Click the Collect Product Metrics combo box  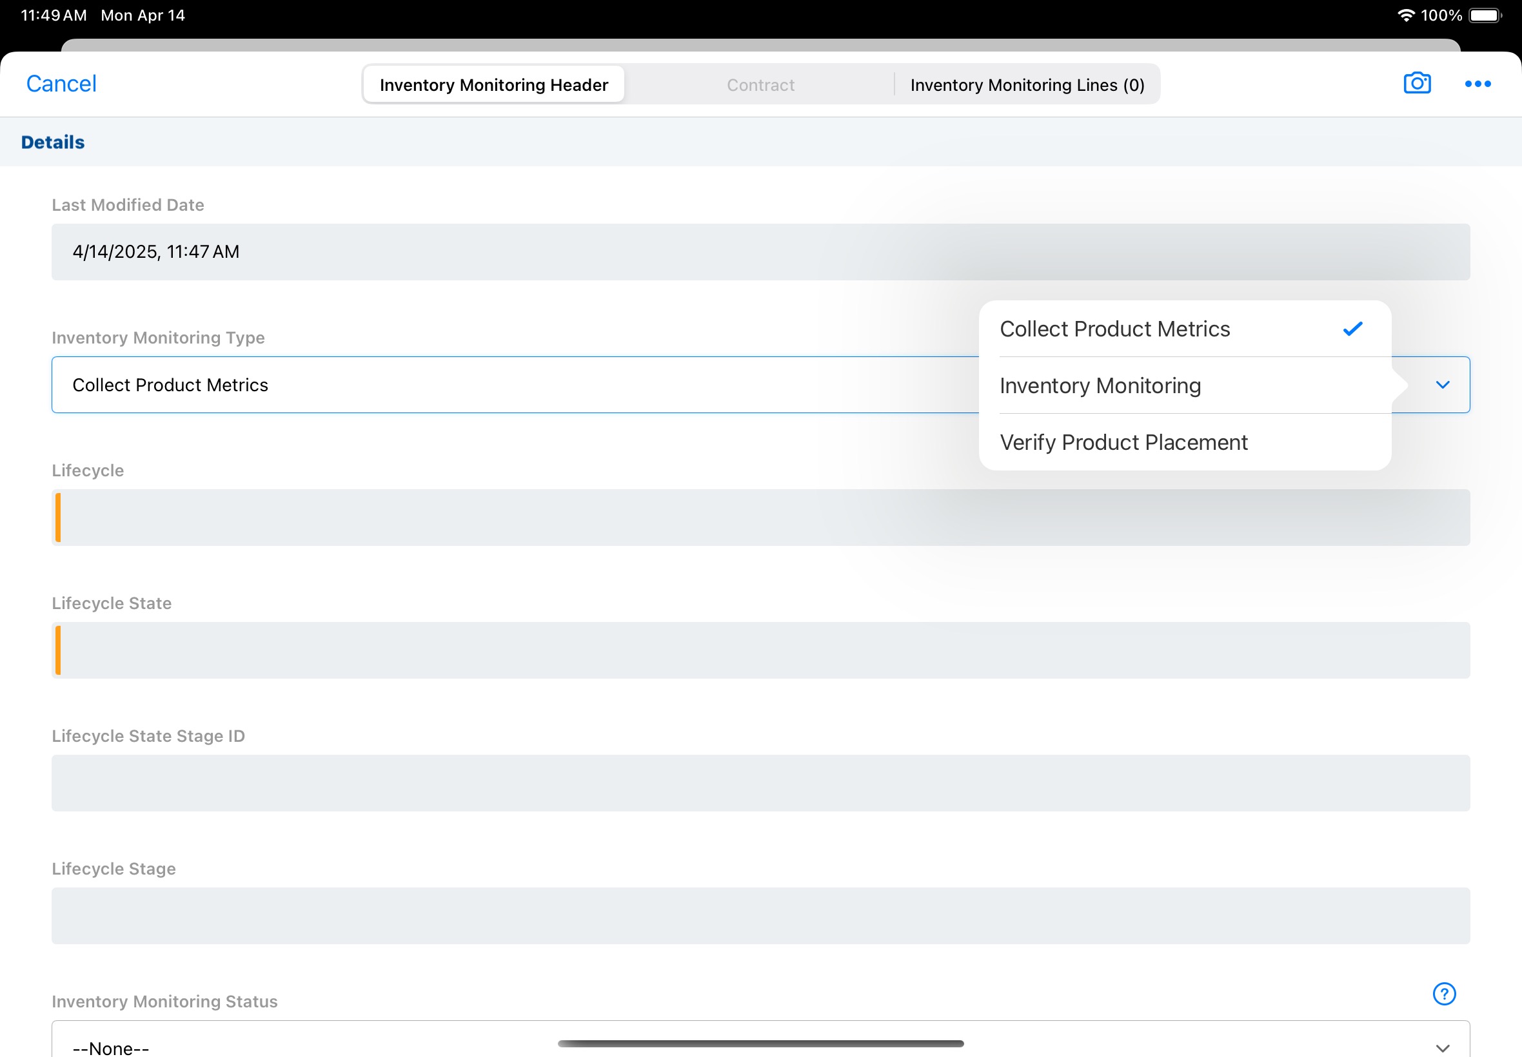click(464, 385)
